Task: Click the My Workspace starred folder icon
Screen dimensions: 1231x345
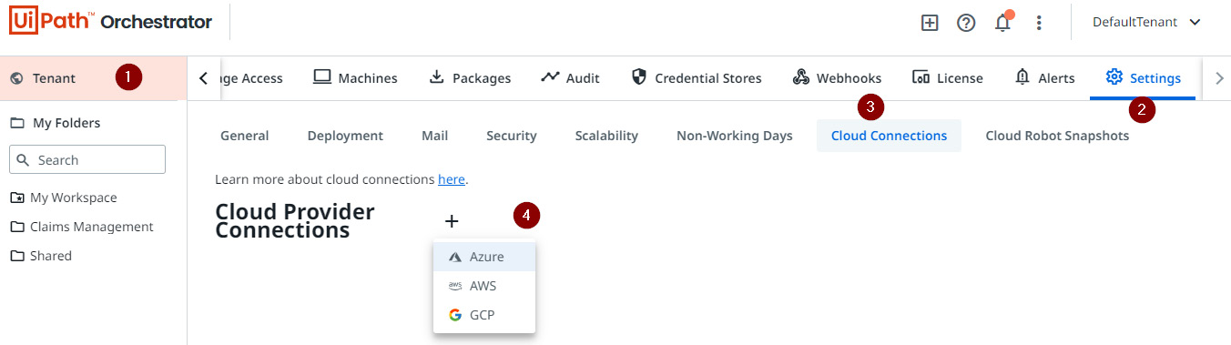Action: [x=16, y=198]
